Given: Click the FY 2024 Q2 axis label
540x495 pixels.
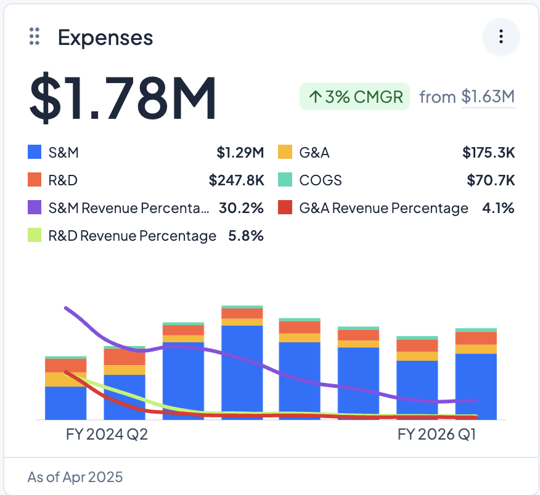Looking at the screenshot, I should pyautogui.click(x=107, y=435).
